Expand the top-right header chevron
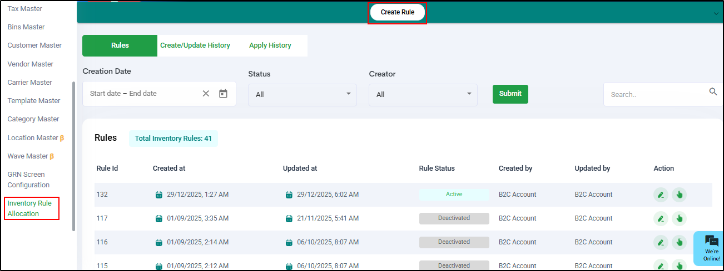Screen dimensions: 724x271 click(716, 14)
